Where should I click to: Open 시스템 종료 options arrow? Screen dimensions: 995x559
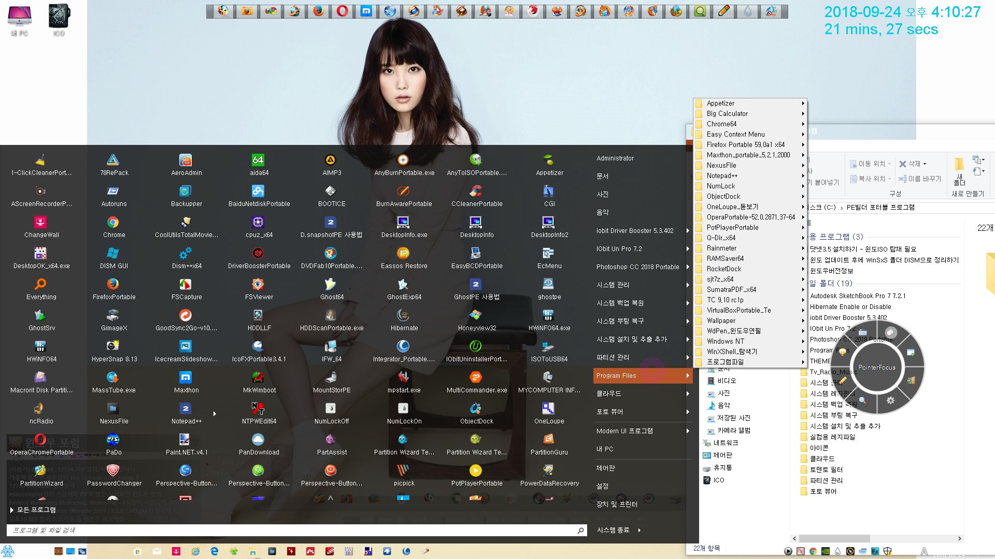[x=639, y=530]
